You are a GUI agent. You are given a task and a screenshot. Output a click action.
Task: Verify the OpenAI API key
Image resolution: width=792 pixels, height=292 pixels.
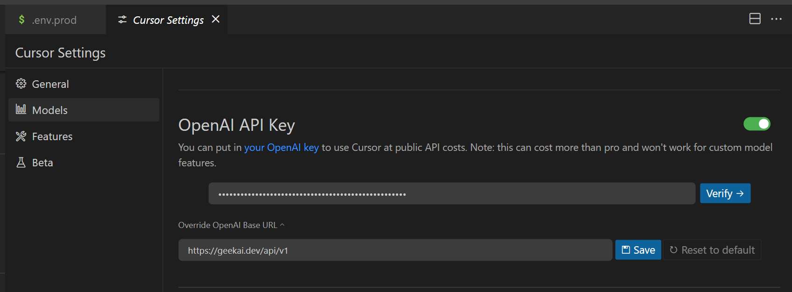725,193
